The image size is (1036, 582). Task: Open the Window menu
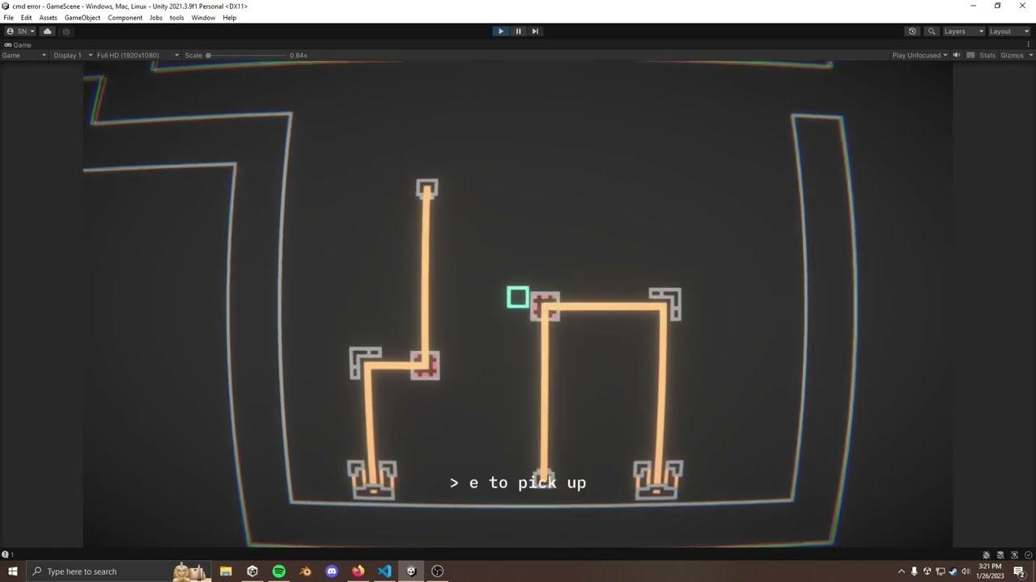tap(203, 18)
